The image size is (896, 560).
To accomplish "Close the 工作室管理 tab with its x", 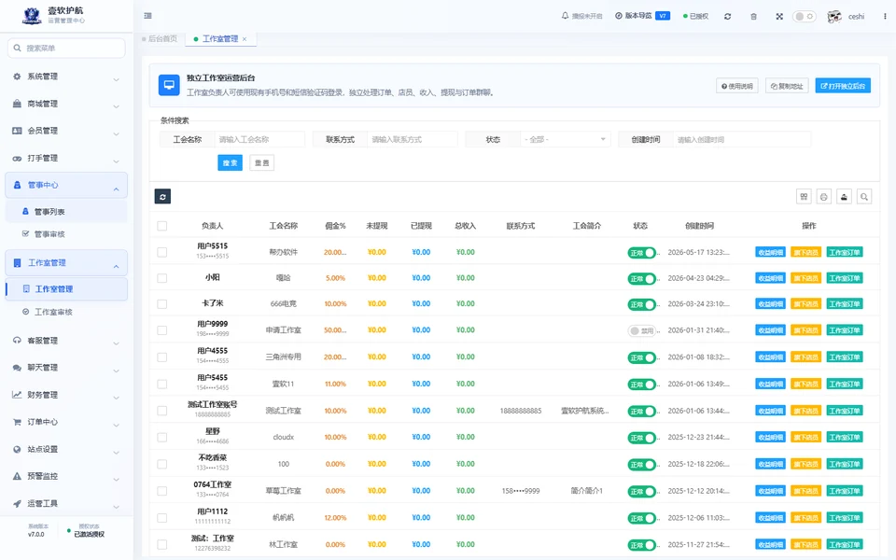I will 245,39.
